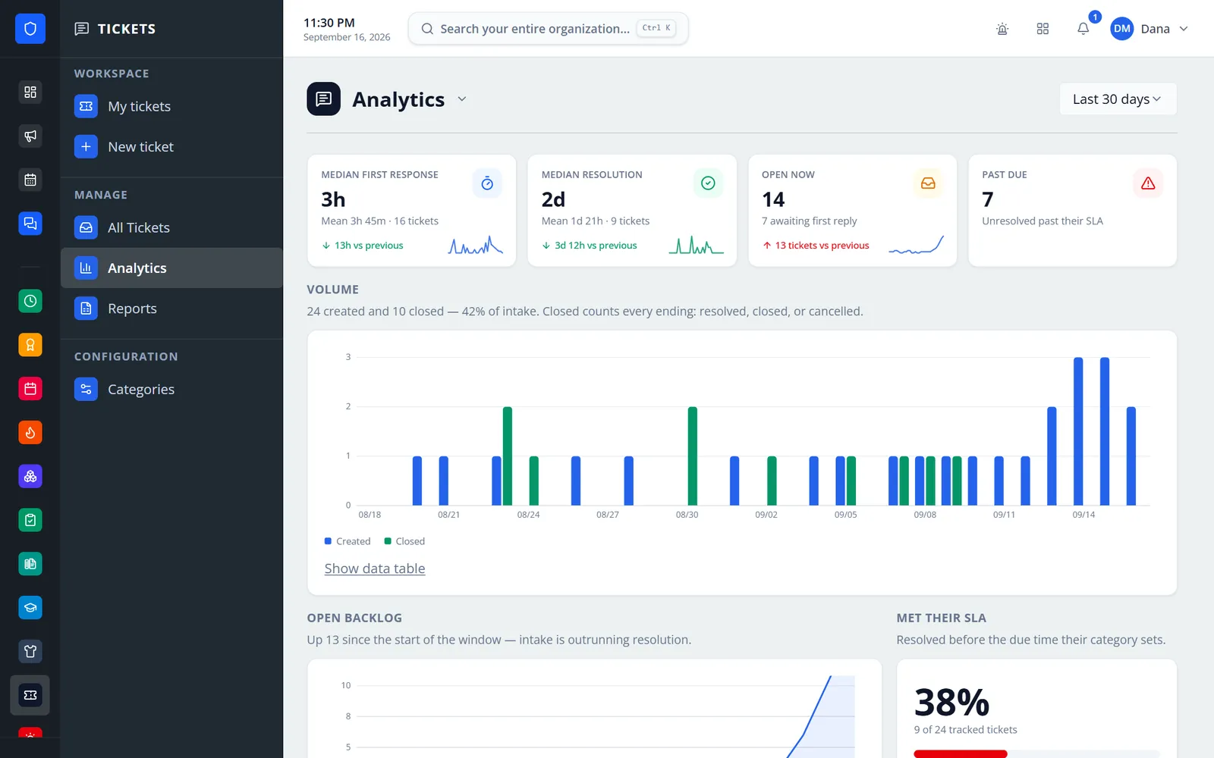Click '3d 12h vs previous' text
Screen dimensions: 1214x758
click(x=596, y=246)
